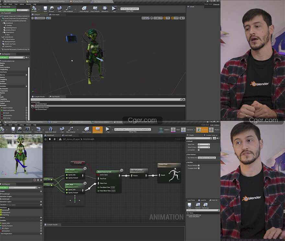This screenshot has height=241, width=285.
Task: Click the Character button in the preview viewport
Action: (x=28, y=136)
